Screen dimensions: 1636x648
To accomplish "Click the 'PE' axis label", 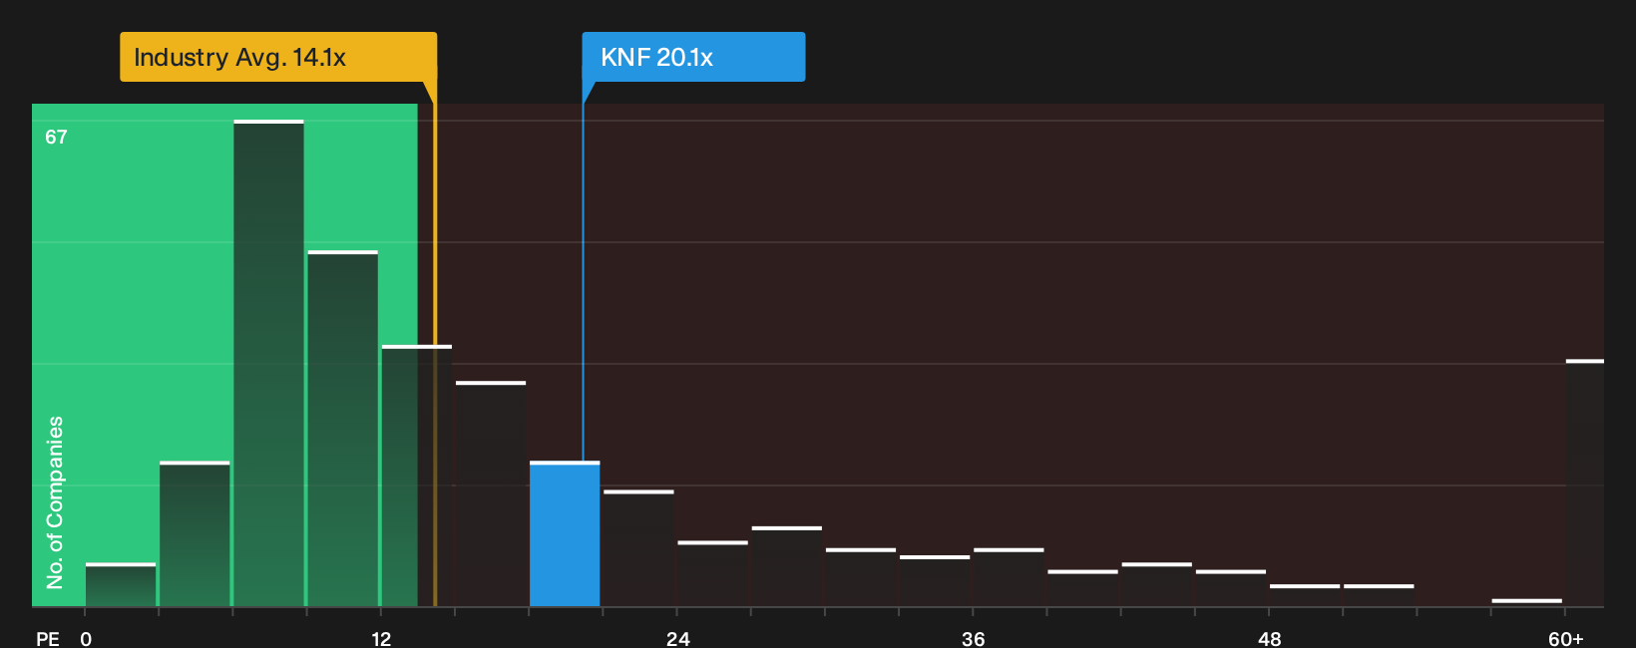I will pos(48,639).
